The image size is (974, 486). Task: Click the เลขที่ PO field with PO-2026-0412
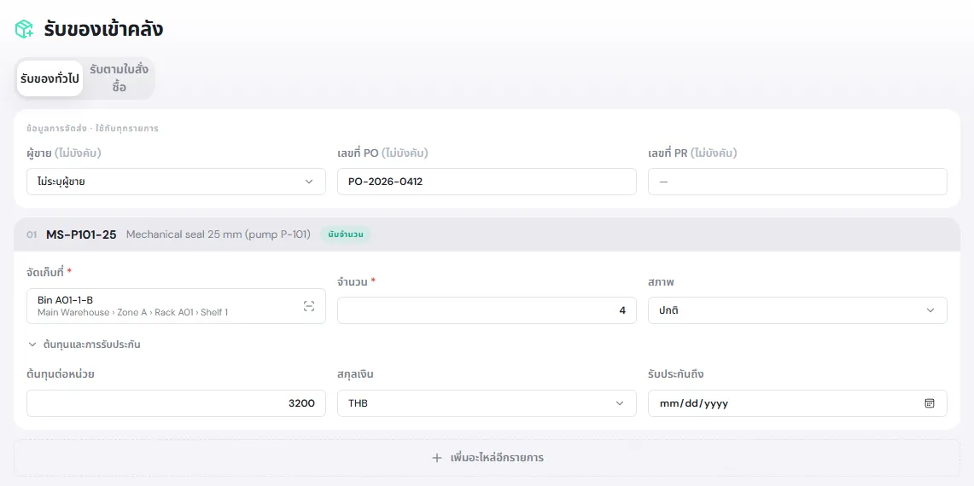487,182
